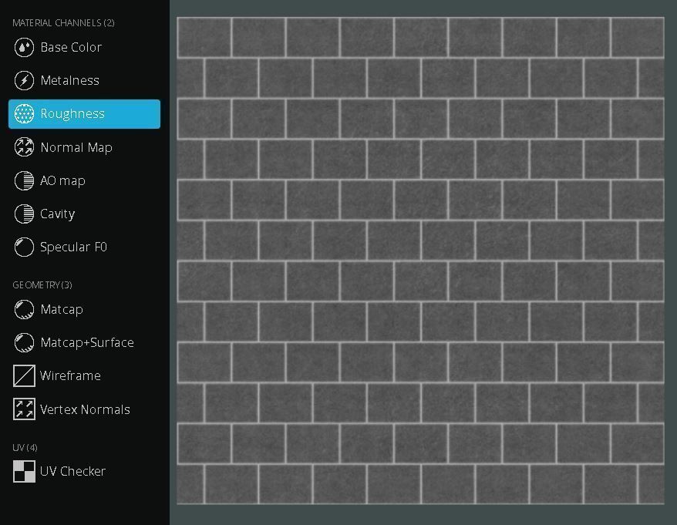Click the Cavity striped circle icon
The height and width of the screenshot is (525, 677).
[x=24, y=214]
